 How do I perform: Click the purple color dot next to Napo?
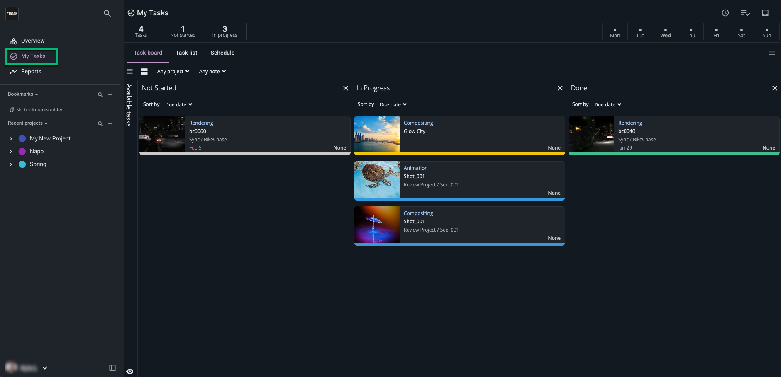click(22, 151)
